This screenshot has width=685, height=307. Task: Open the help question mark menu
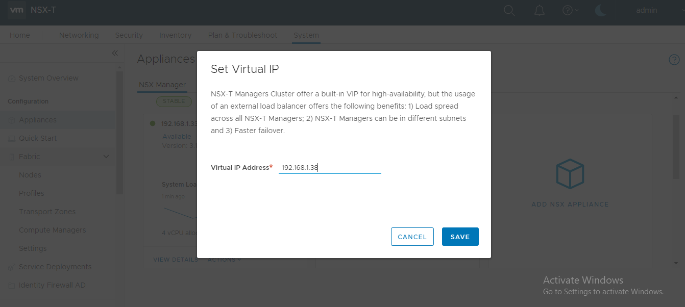point(570,10)
